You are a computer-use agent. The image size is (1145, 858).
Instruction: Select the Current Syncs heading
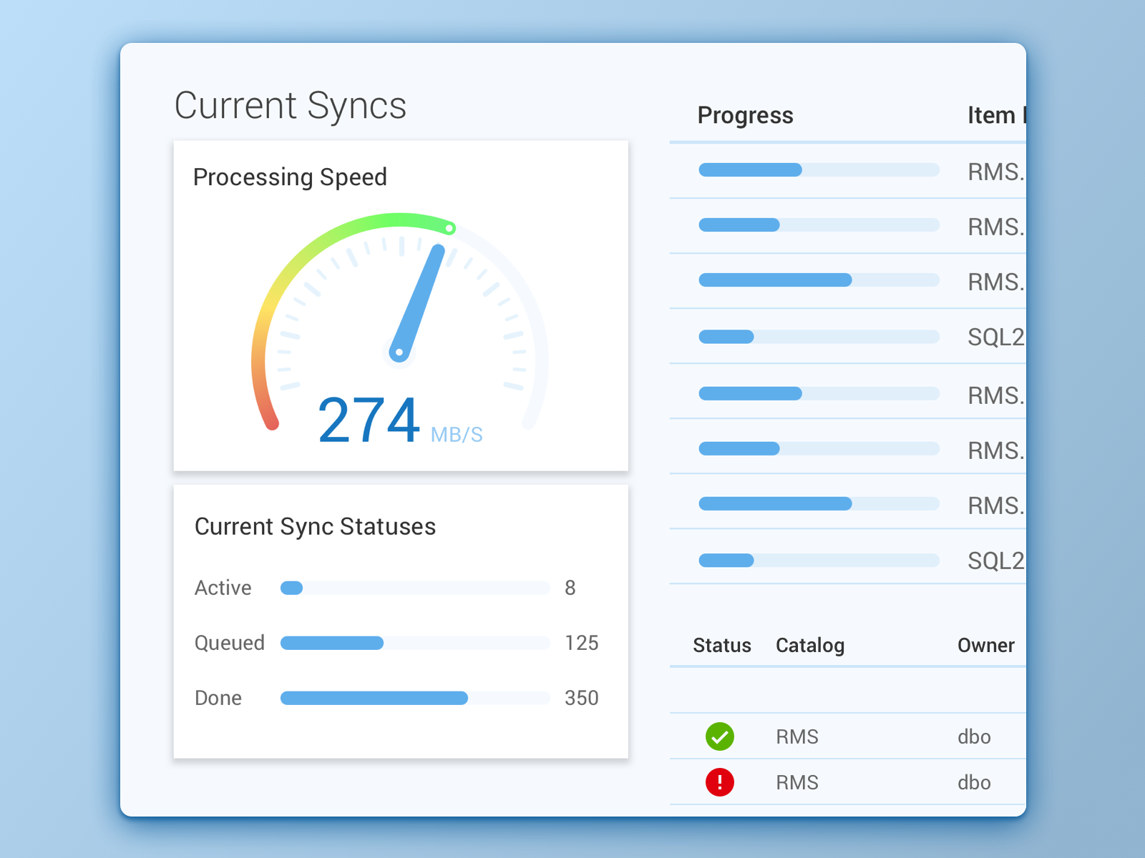[291, 104]
